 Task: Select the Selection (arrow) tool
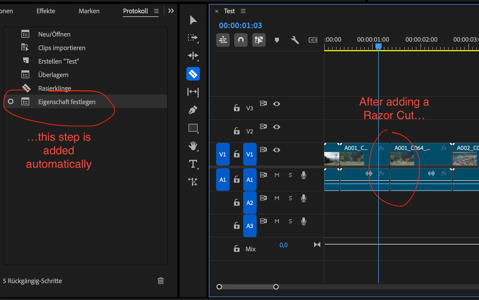(x=193, y=20)
